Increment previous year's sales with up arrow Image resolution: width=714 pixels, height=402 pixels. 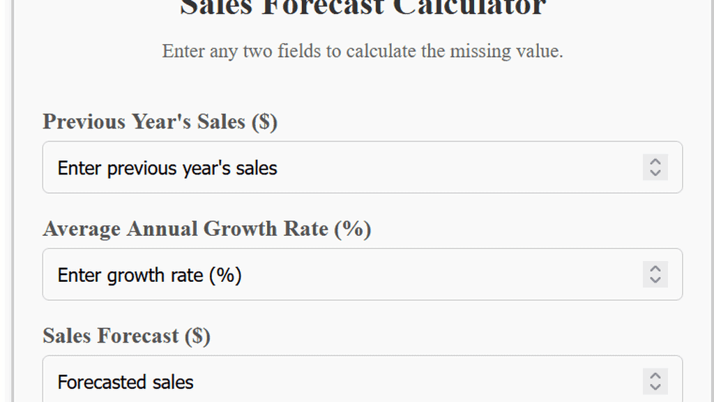click(x=655, y=162)
